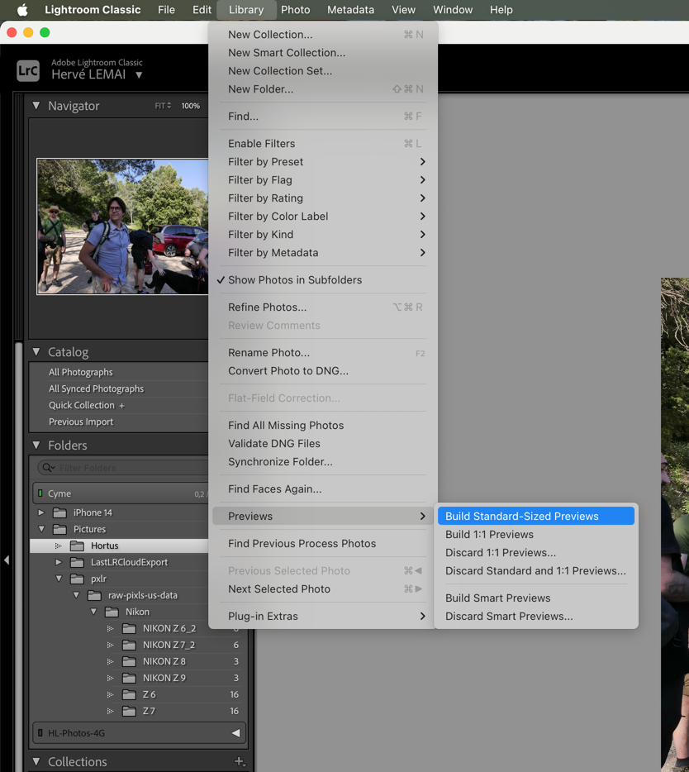Toggle Show Photos in Subfolders
This screenshot has width=689, height=772.
coord(323,279)
